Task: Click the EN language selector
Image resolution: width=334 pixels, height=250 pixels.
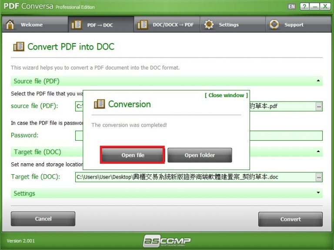Action: coord(292,7)
